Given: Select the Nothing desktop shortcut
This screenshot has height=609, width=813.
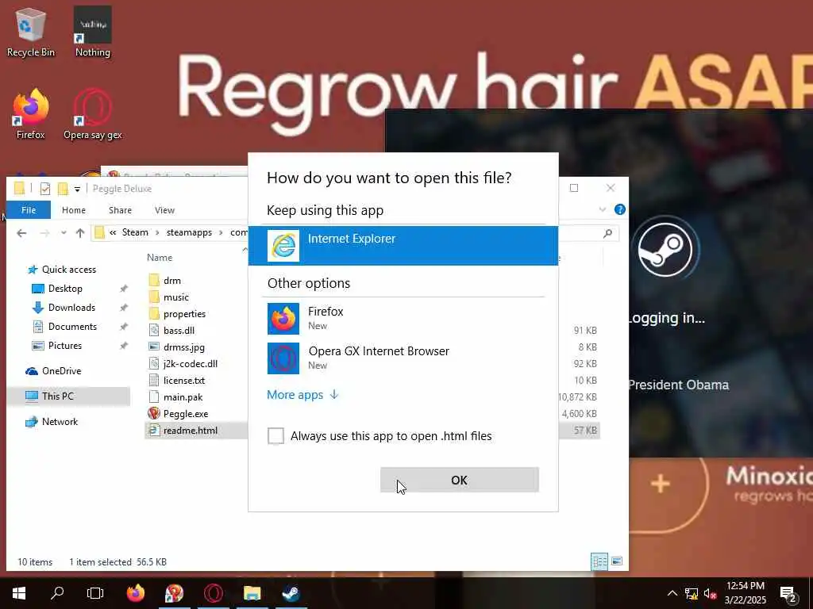Looking at the screenshot, I should click(92, 33).
